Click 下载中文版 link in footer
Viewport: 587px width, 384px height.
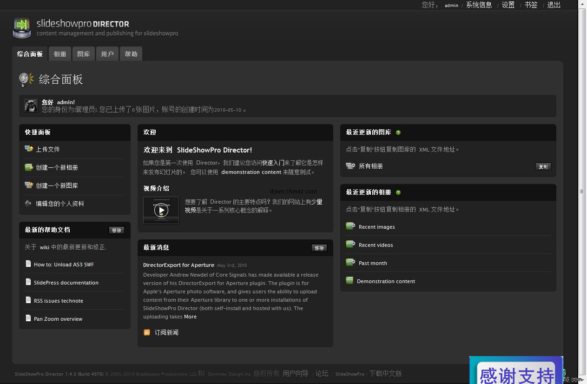[x=385, y=373]
